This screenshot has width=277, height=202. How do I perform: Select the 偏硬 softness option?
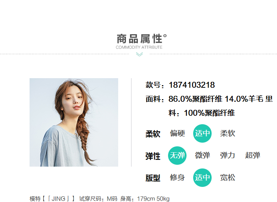177,133
